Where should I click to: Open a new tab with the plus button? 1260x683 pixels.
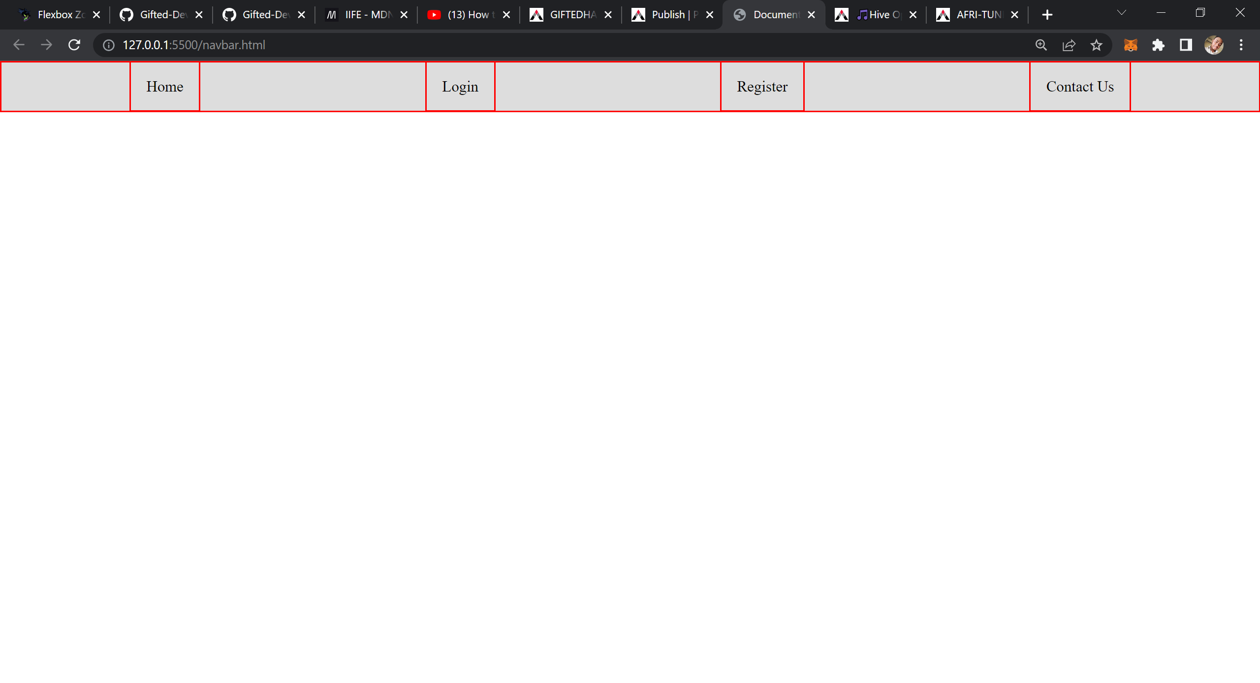pyautogui.click(x=1047, y=15)
